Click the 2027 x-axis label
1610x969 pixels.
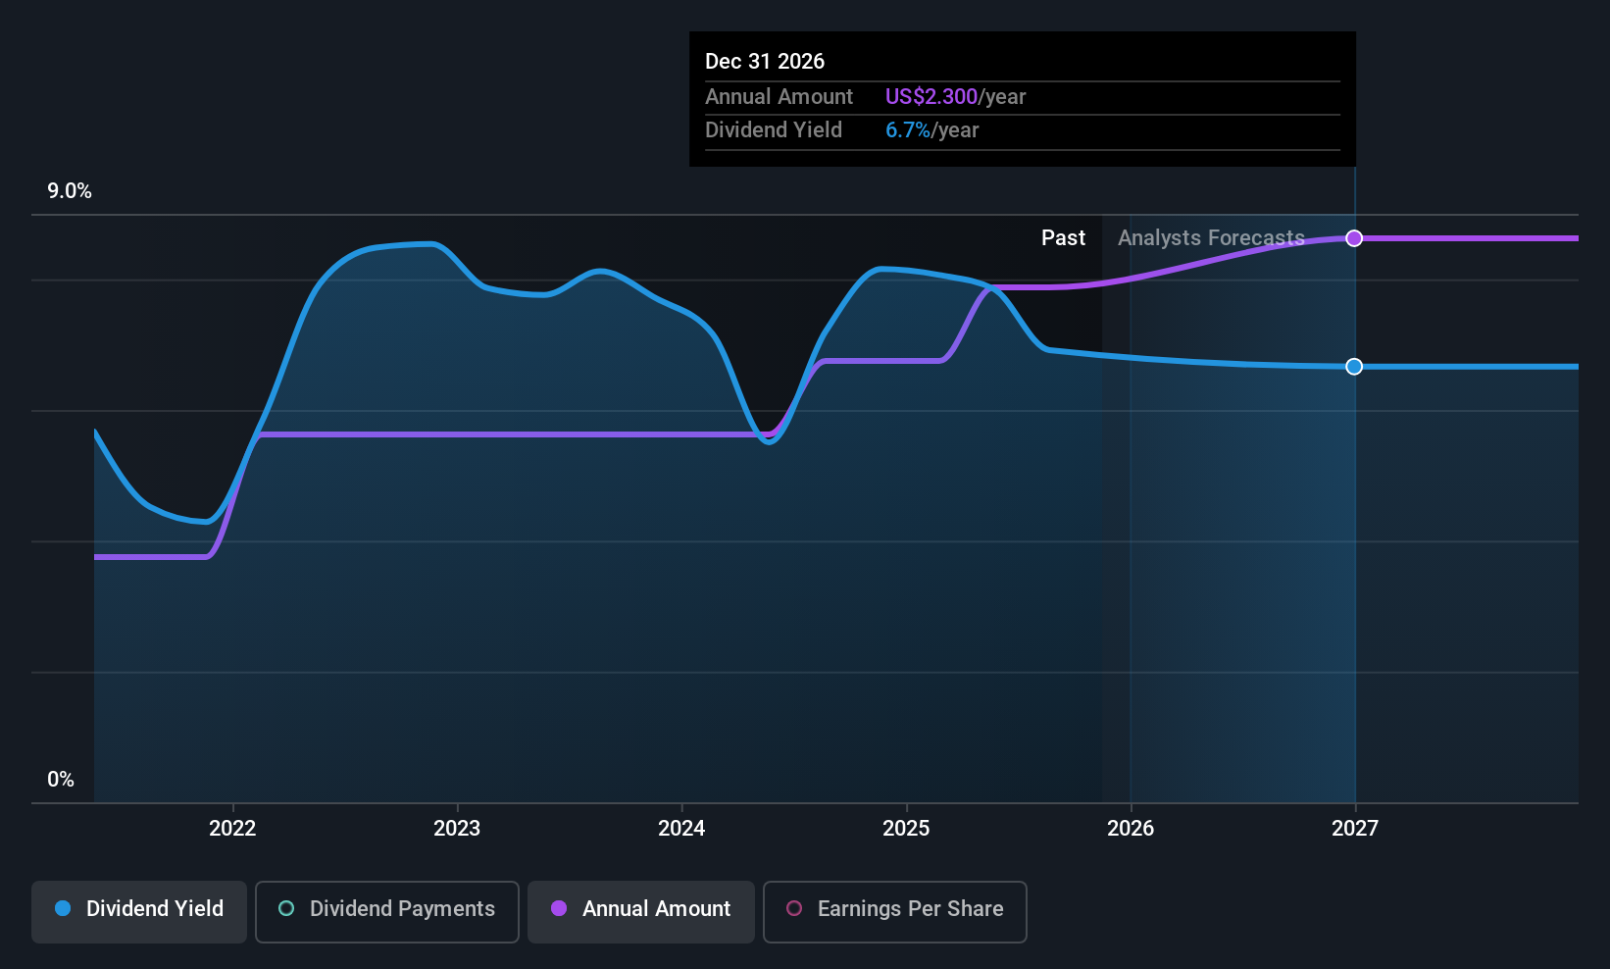click(1355, 829)
